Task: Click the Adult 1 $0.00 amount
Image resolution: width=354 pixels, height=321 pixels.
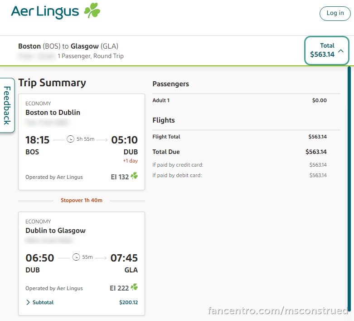Action: pyautogui.click(x=320, y=100)
